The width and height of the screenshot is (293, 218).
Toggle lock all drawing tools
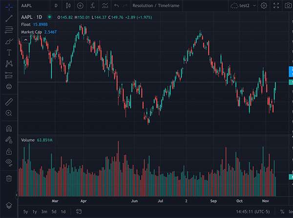[9, 152]
